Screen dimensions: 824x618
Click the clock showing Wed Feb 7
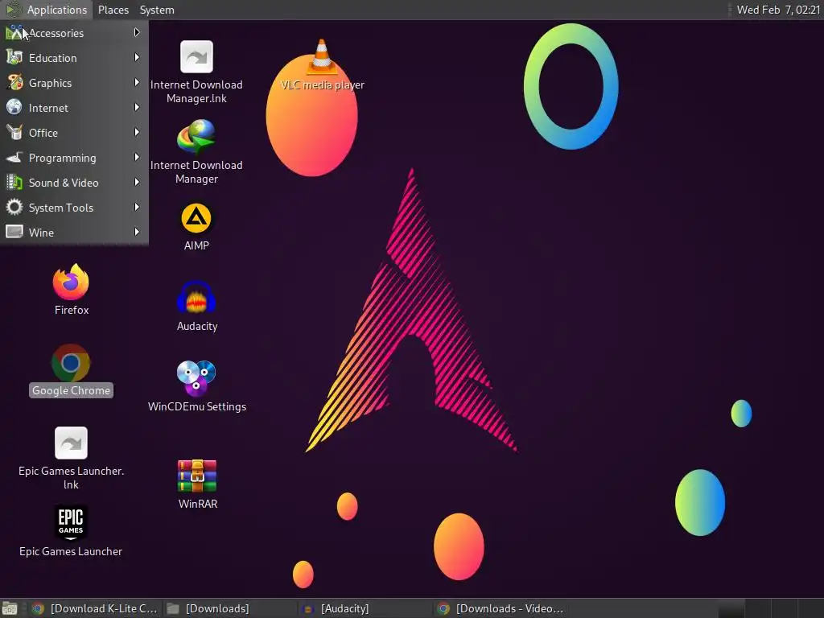778,10
